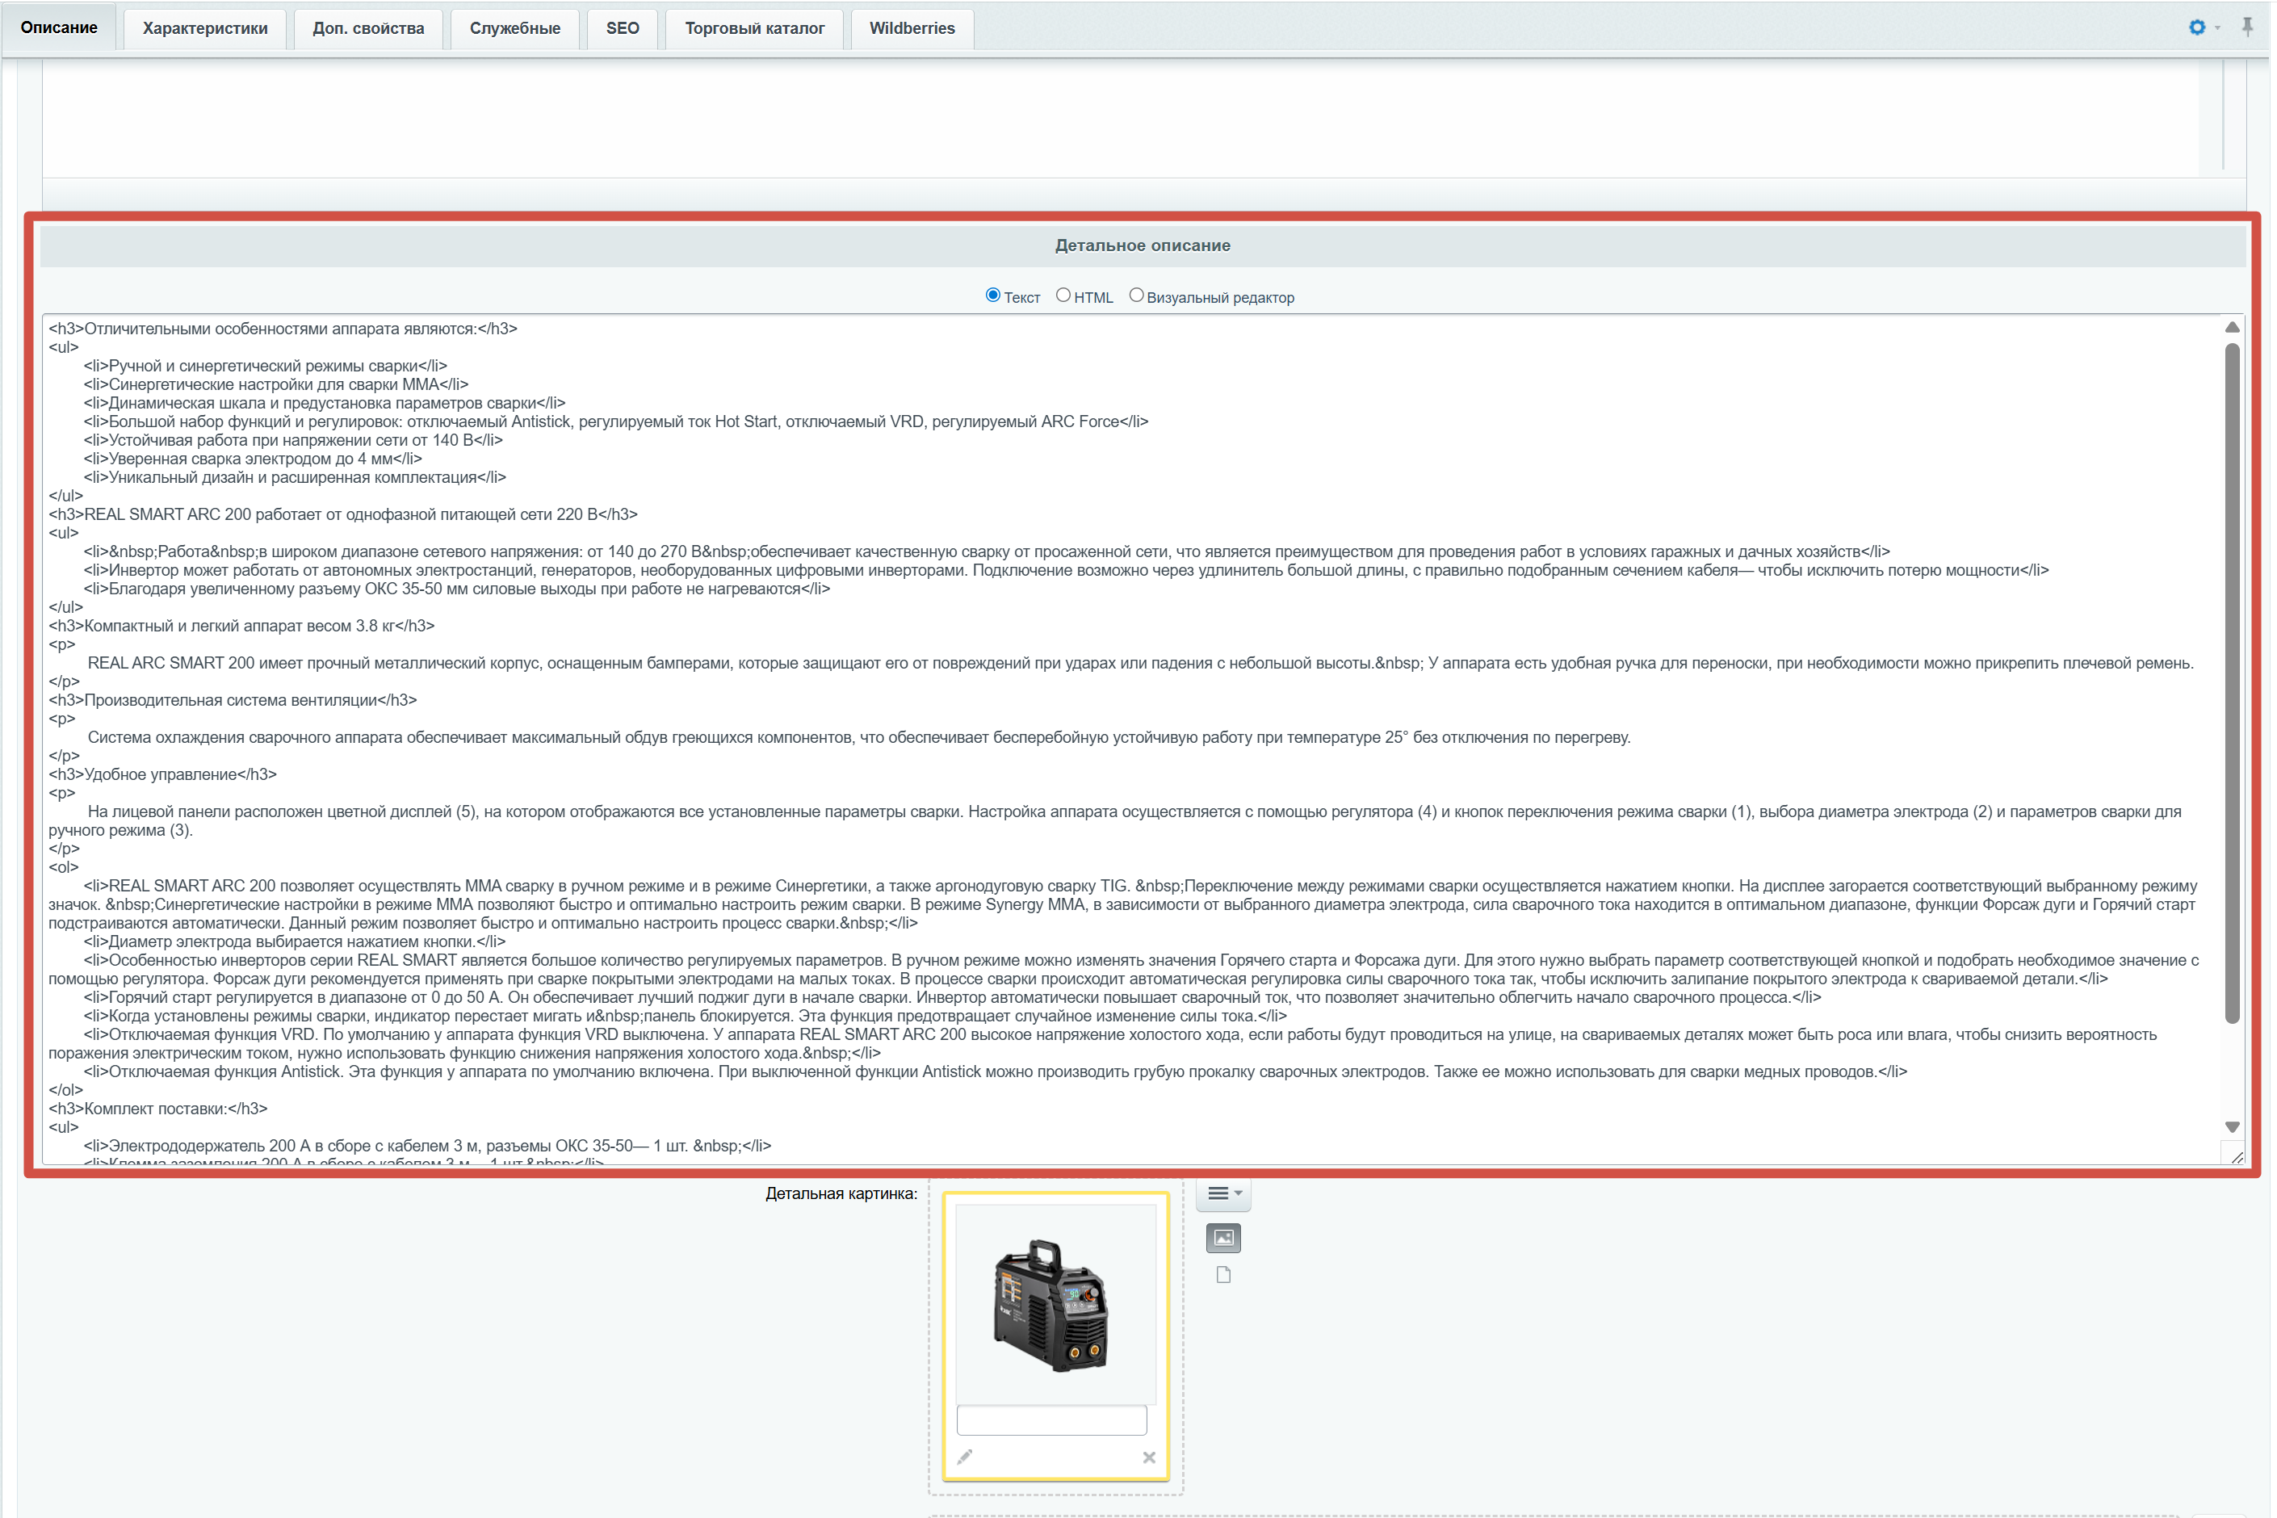
Task: Click the blank file icon beside picture
Action: [1224, 1275]
